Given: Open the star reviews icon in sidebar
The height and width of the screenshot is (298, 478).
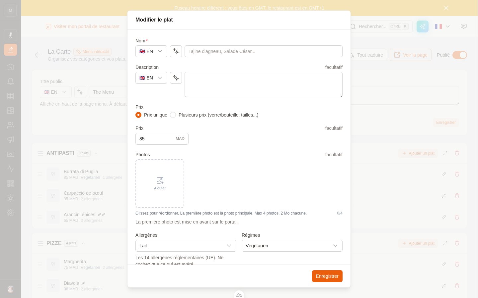Looking at the screenshot, I should coord(11,198).
